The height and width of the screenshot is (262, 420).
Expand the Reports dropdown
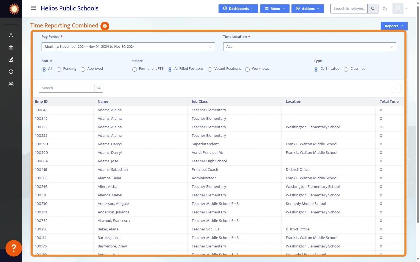pos(394,26)
